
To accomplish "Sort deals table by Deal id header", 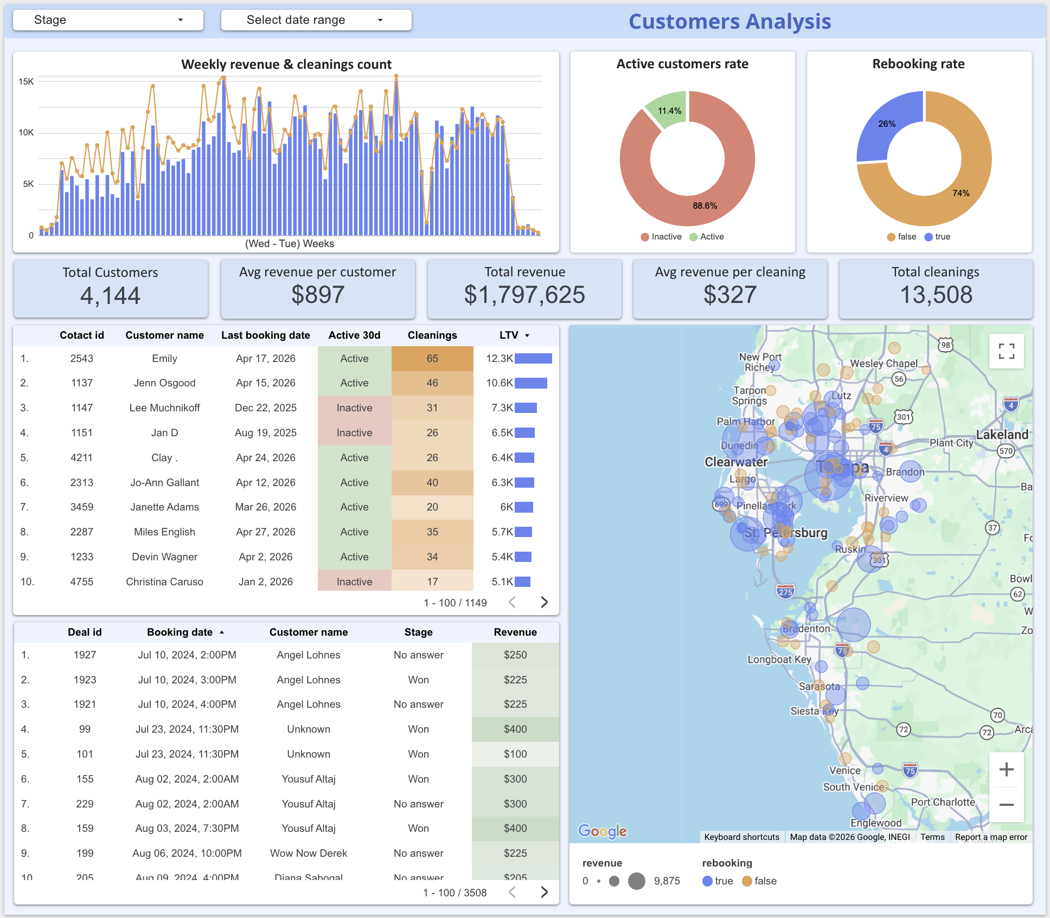I will (85, 632).
